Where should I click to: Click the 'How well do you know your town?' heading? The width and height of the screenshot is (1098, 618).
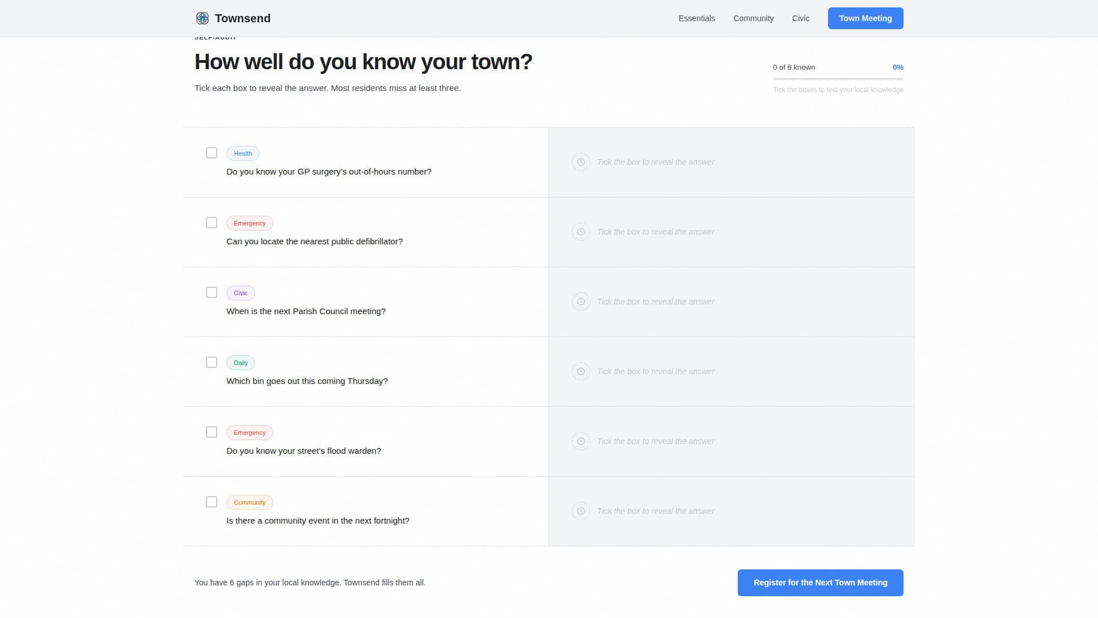point(363,62)
